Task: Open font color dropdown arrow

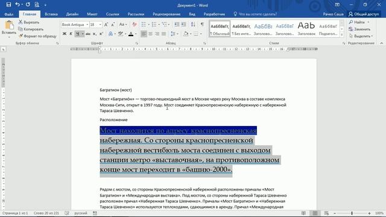Action: point(136,34)
